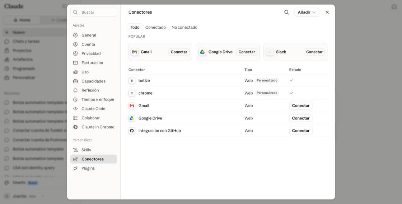Close the Conectores settings dialog

tap(327, 12)
